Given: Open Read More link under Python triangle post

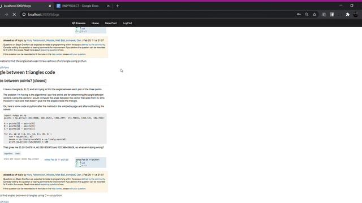Looking at the screenshot, I should pos(5,68).
